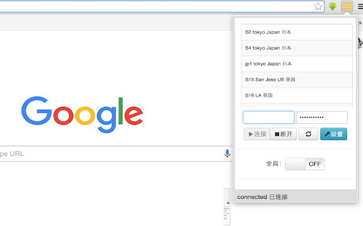Open 设置 settings with wrench button
Image resolution: width=363 pixels, height=226 pixels.
point(334,134)
